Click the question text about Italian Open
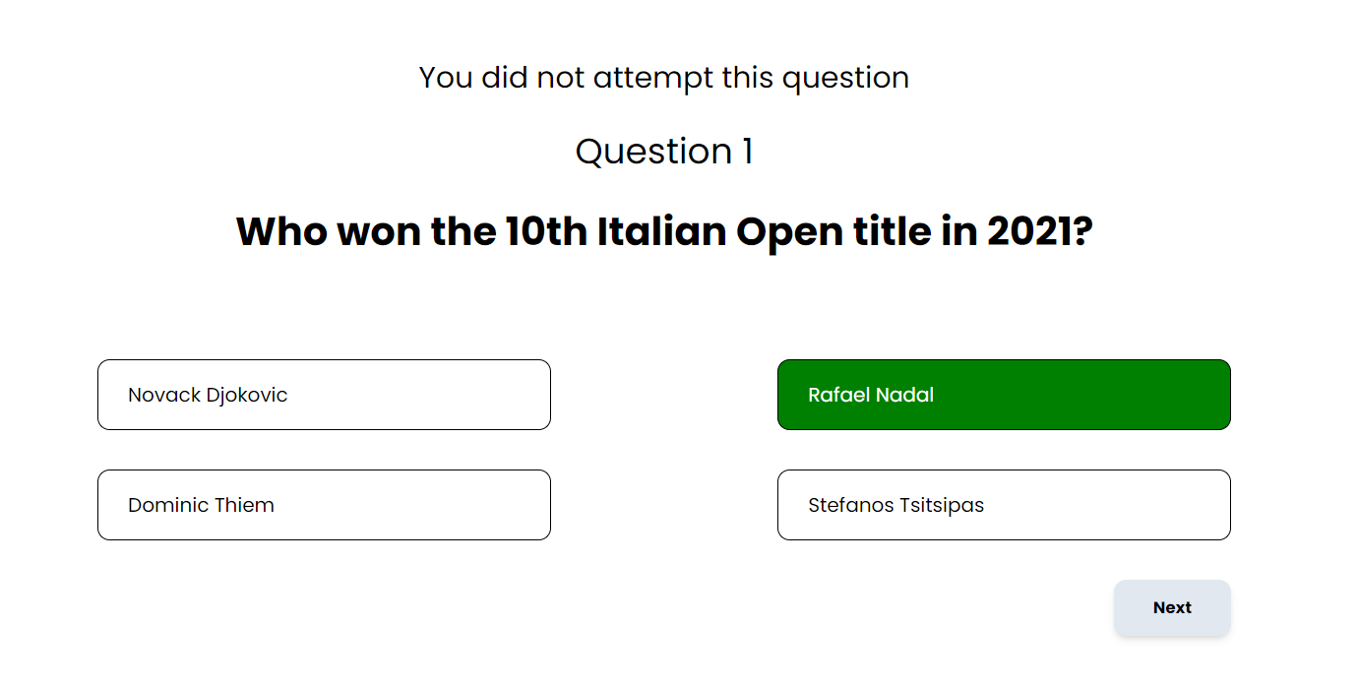 coord(665,230)
